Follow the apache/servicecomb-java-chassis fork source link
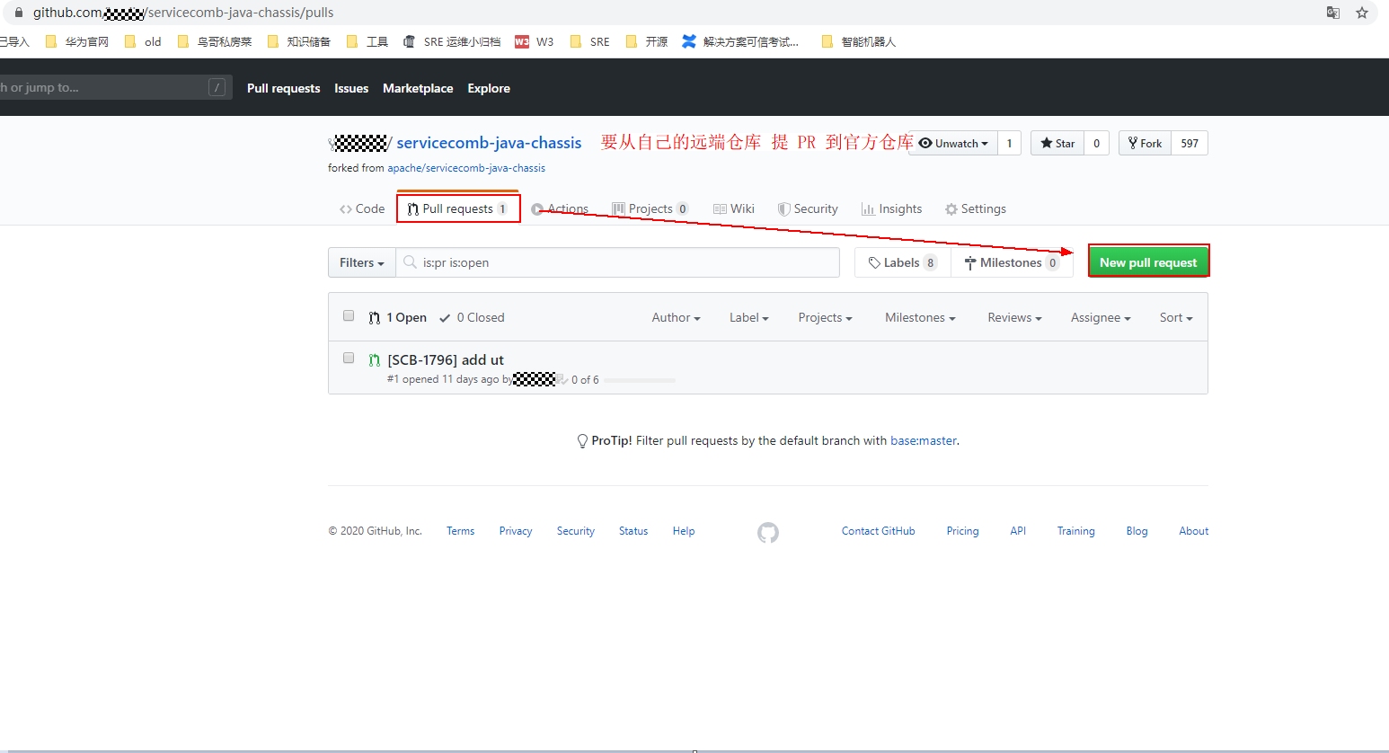The image size is (1389, 753). point(466,168)
